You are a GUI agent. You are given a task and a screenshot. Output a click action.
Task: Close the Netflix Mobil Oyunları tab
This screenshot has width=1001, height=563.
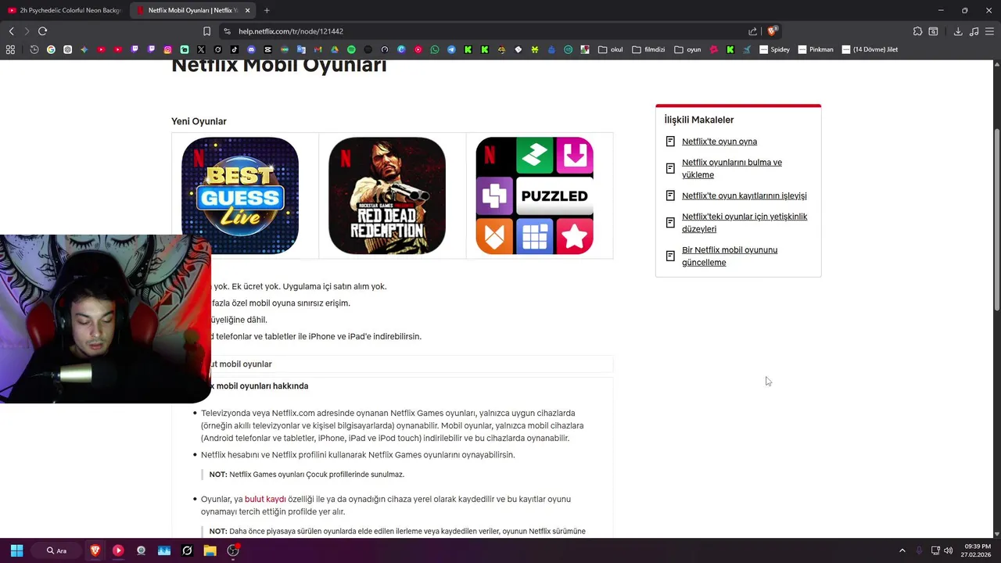tap(248, 10)
